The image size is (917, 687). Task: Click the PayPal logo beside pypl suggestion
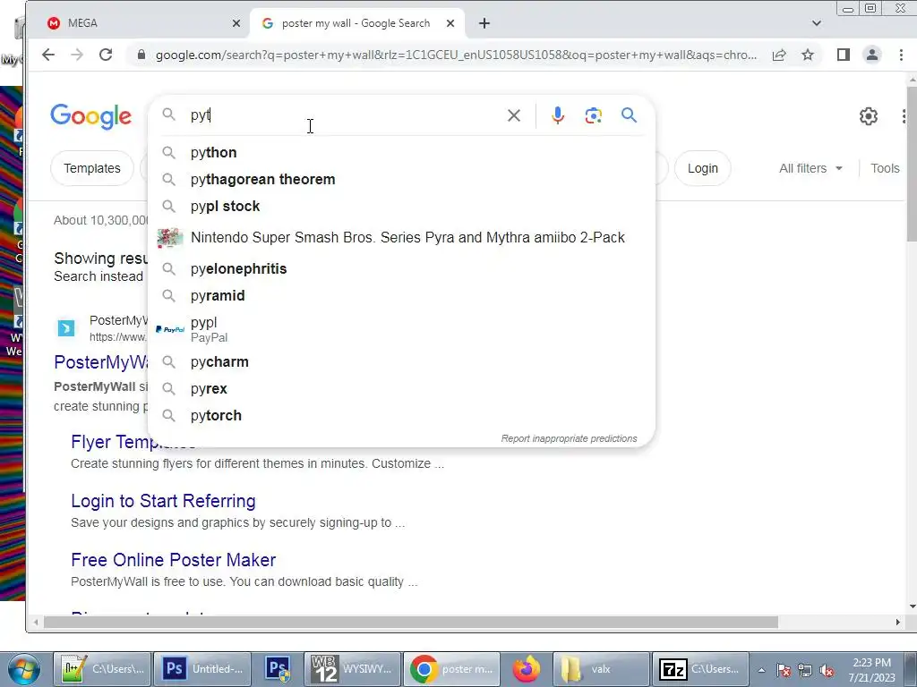(170, 329)
